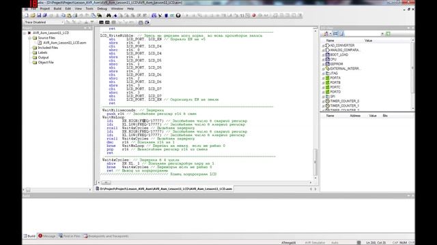Image resolution: width=437 pixels, height=245 pixels.
Task: Click the EXTERNAL_INTERR. key icon
Action: 328,69
